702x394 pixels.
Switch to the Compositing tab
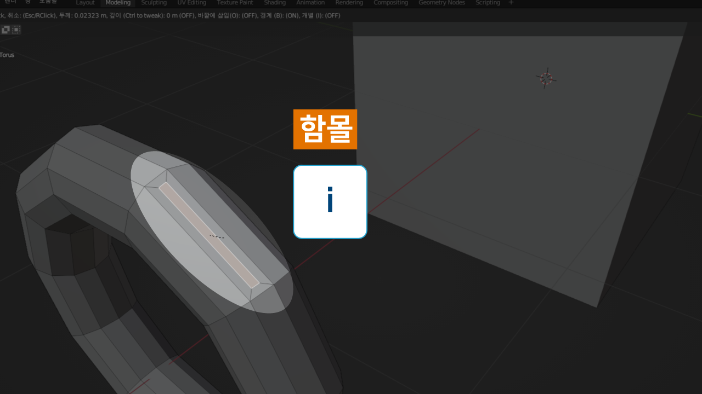click(390, 3)
